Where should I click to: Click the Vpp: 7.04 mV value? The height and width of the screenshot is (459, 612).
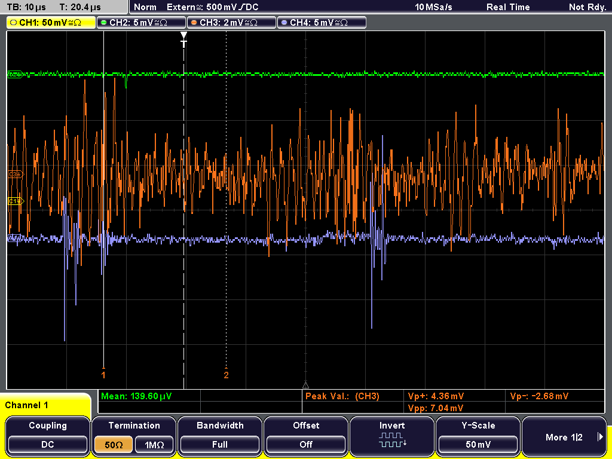(x=435, y=408)
